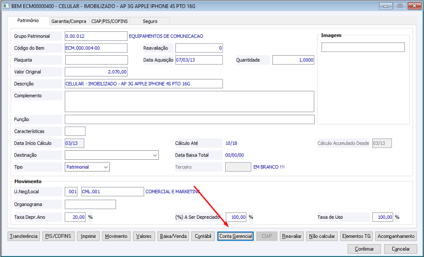The image size is (424, 257).
Task: Open the CIAP/PIS/COFINS tab
Action: tap(109, 21)
